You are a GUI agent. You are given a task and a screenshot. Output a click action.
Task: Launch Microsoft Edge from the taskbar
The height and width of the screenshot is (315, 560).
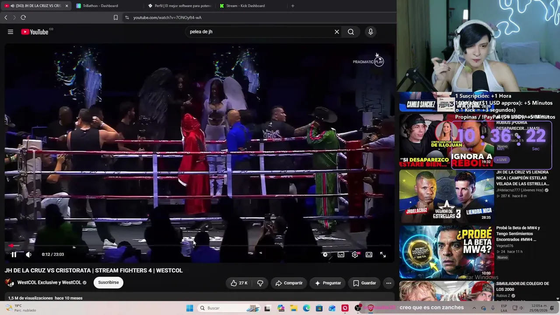(x=307, y=308)
